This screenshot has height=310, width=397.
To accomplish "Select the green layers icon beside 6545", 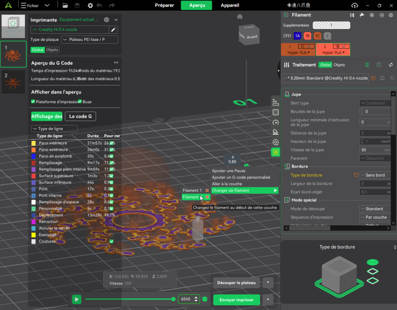I will 205,299.
